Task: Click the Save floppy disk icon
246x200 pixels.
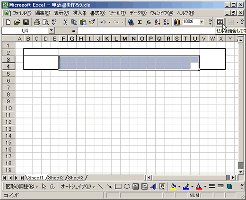Action: coord(26,22)
